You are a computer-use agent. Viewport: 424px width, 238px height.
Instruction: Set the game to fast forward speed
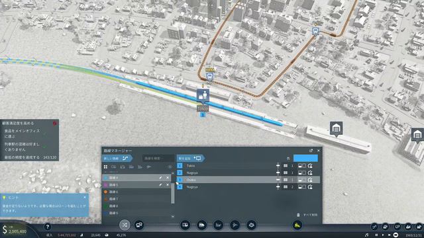point(390,235)
